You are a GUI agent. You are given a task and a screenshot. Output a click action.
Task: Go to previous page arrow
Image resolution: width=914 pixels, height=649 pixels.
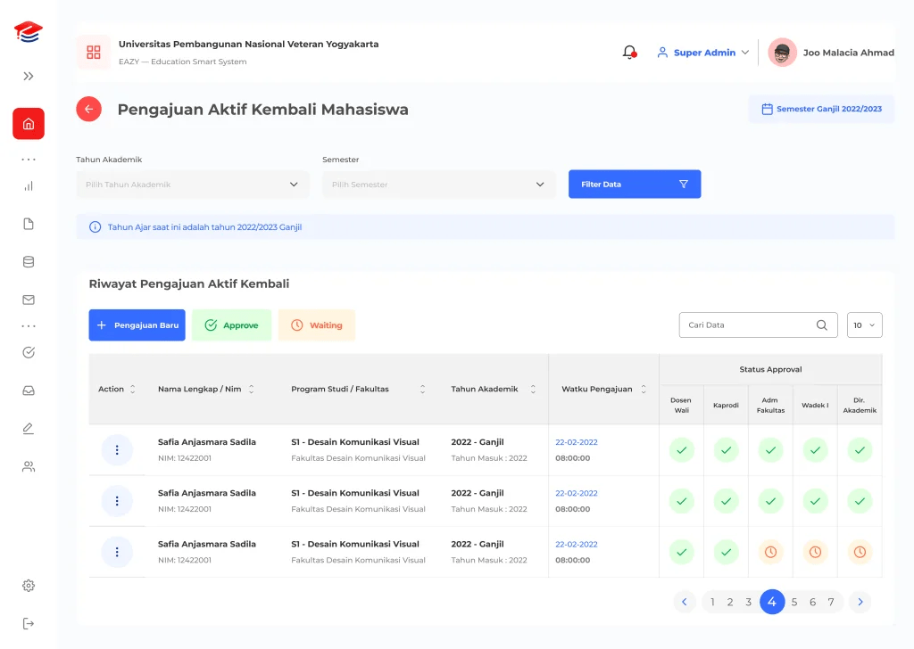(685, 602)
